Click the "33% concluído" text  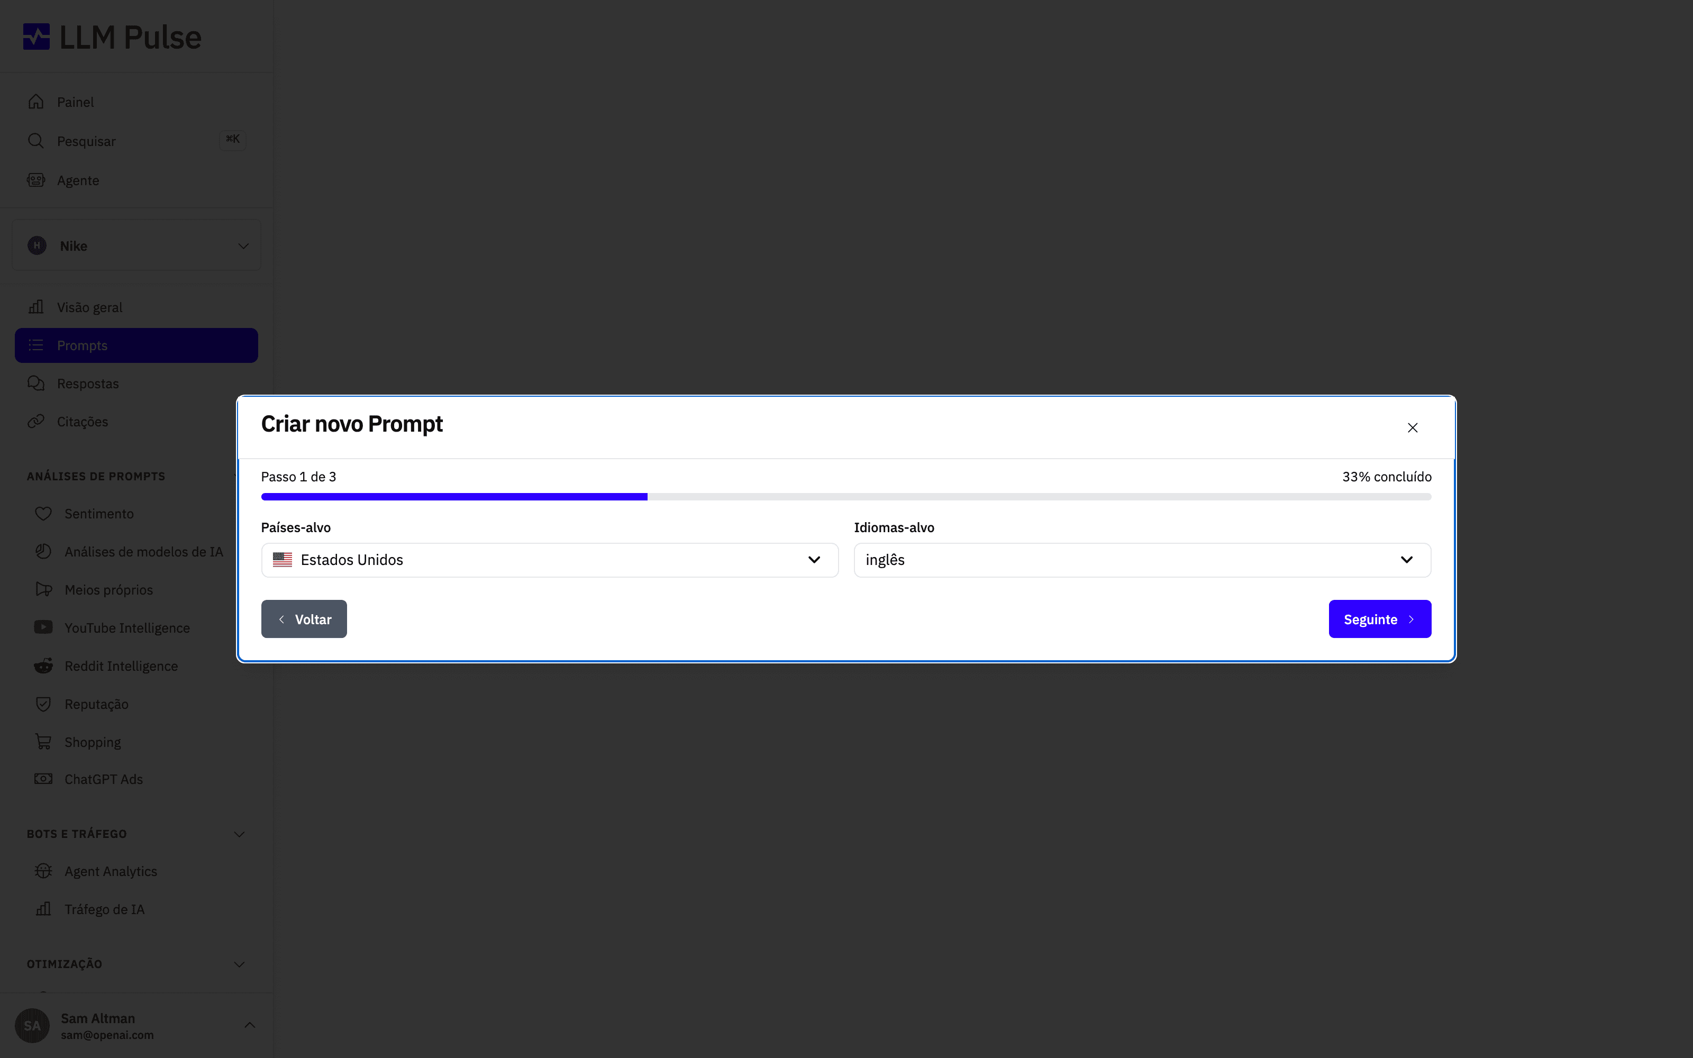coord(1387,477)
